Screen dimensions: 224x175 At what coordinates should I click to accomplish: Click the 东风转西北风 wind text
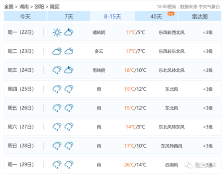(x=172, y=32)
